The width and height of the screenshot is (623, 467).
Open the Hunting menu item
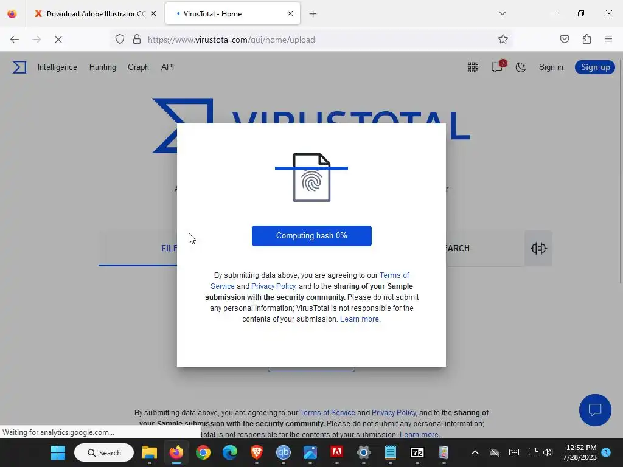pyautogui.click(x=102, y=67)
